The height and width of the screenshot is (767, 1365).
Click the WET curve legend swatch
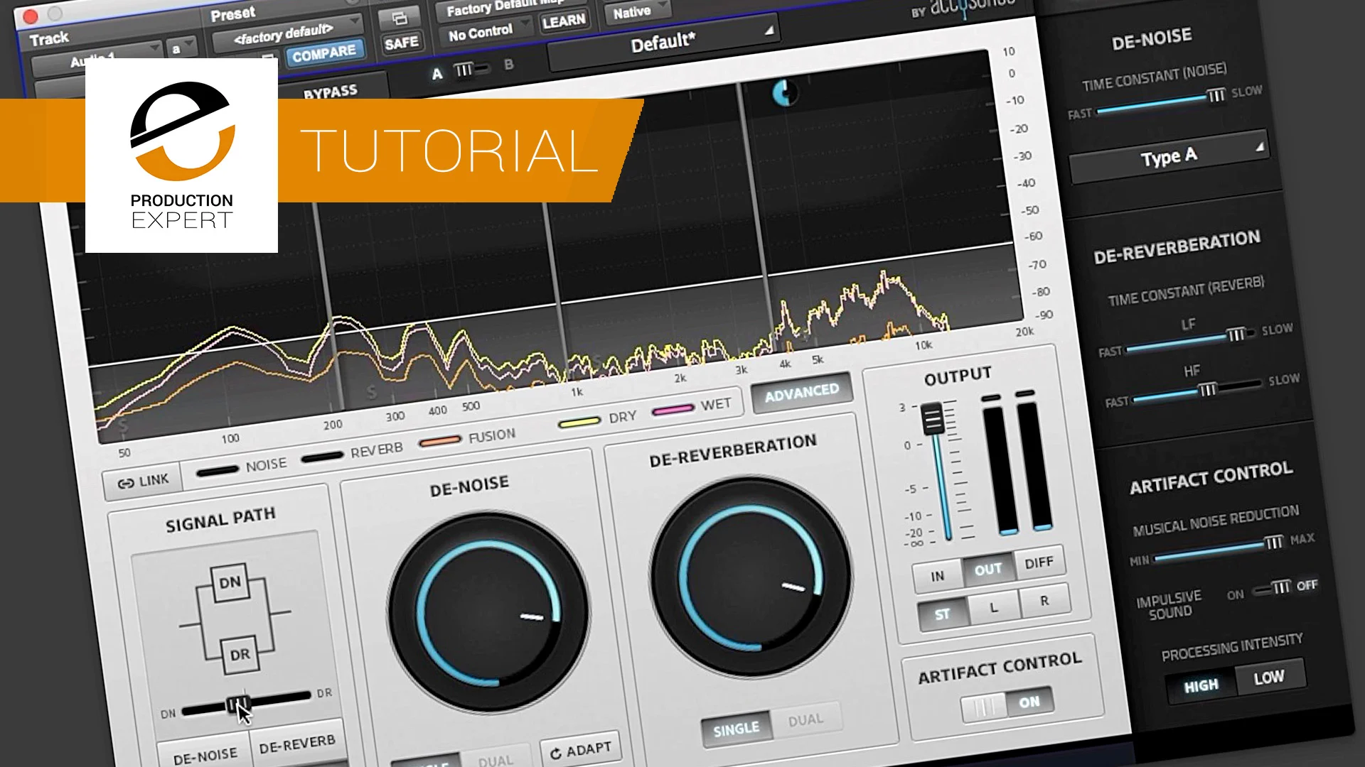(672, 409)
